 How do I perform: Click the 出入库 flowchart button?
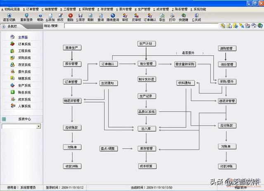point(147,129)
